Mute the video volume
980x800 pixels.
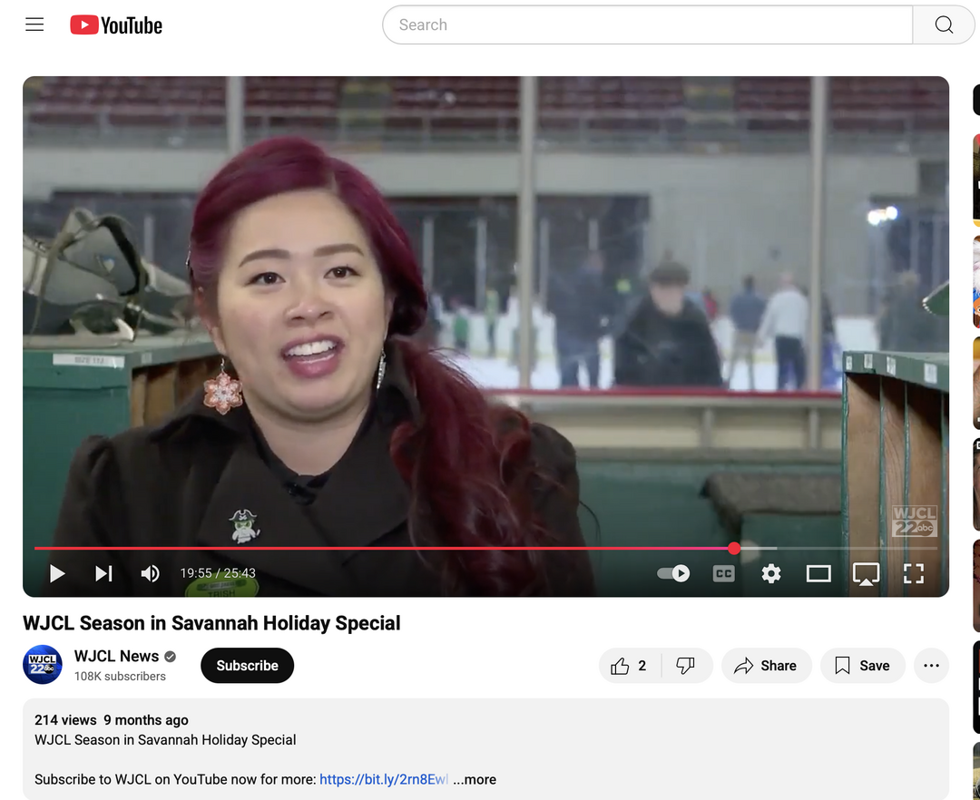151,573
